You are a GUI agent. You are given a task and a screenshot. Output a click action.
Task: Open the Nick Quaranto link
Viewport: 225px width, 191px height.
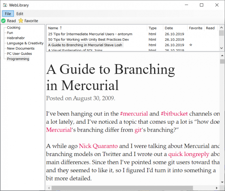[97, 146]
